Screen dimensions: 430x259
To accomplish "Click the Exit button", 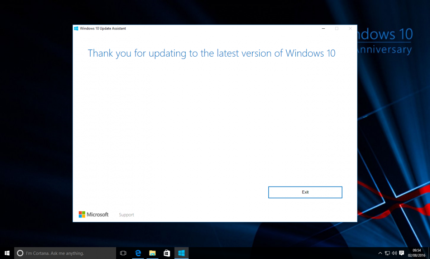I will click(x=305, y=192).
